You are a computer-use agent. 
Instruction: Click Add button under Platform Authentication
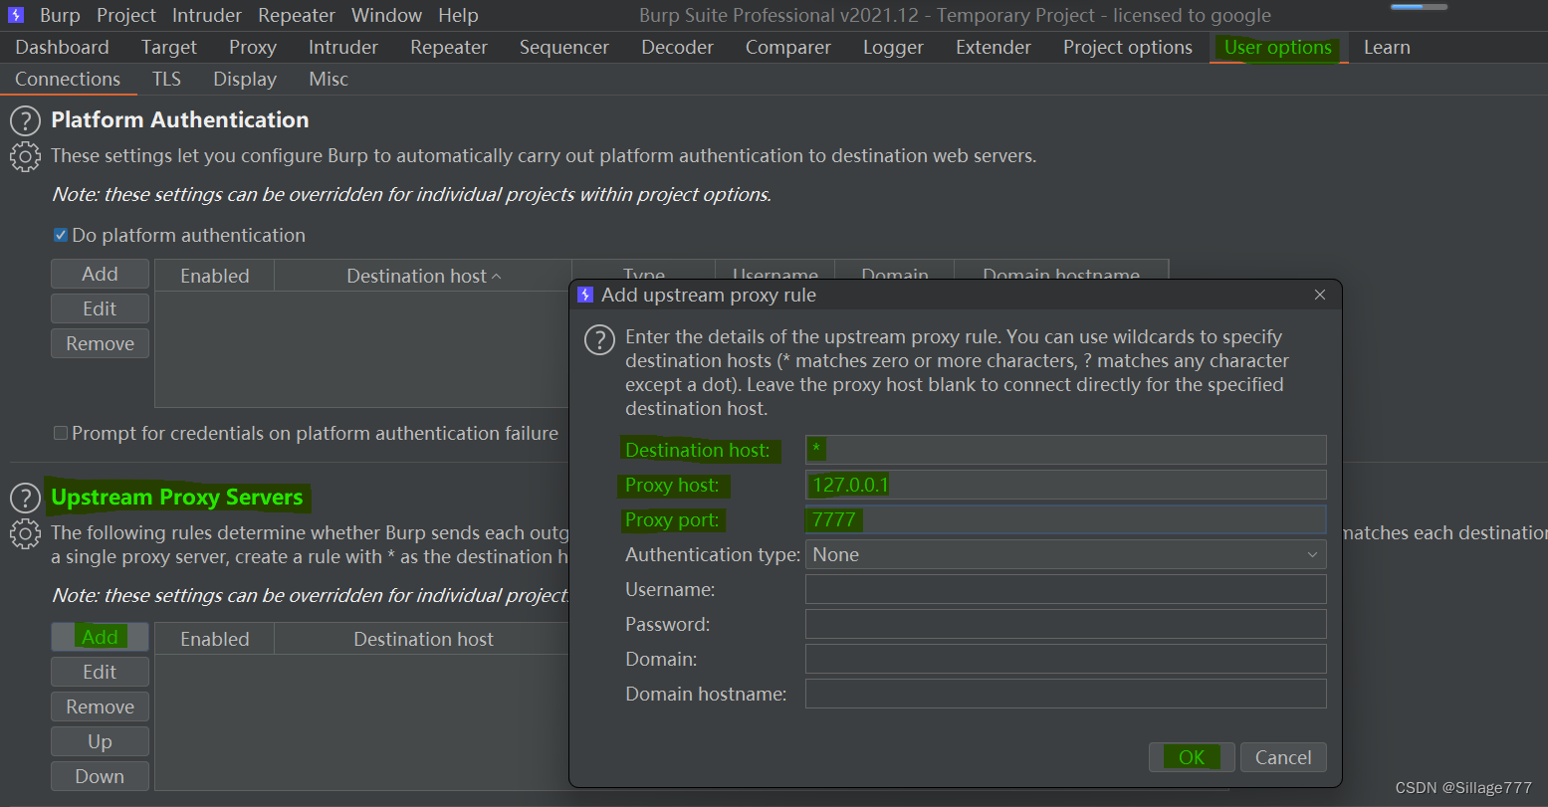pos(100,274)
